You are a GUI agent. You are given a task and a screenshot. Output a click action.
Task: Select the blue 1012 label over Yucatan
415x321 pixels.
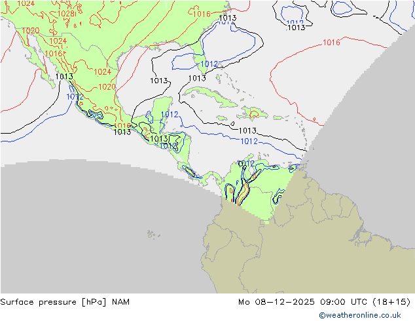click(x=170, y=115)
